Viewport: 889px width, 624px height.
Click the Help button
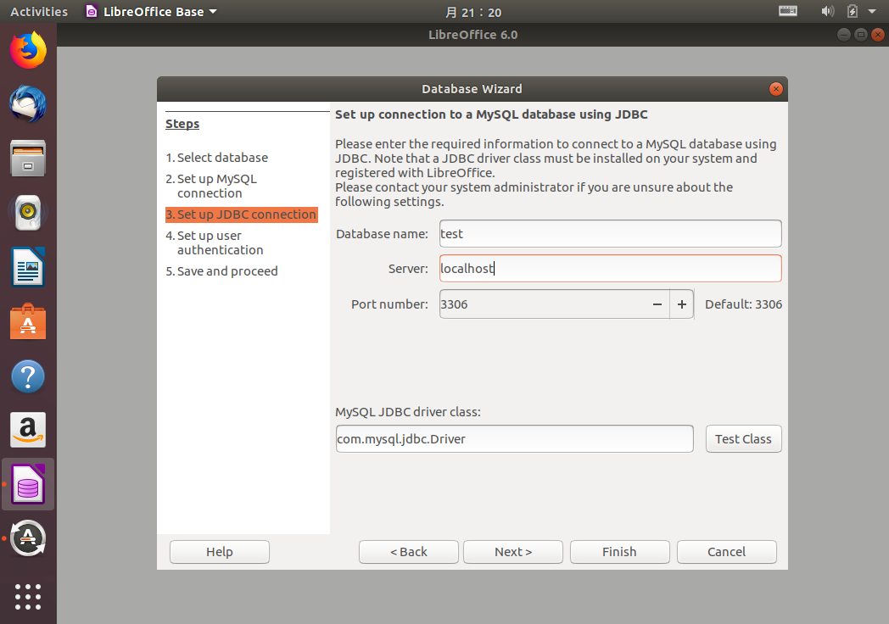220,551
